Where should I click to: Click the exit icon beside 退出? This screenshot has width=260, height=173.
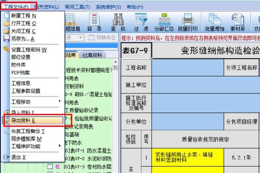point(7,157)
